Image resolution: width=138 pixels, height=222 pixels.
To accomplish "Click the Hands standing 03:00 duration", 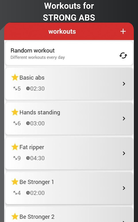I will pyautogui.click(x=37, y=123).
